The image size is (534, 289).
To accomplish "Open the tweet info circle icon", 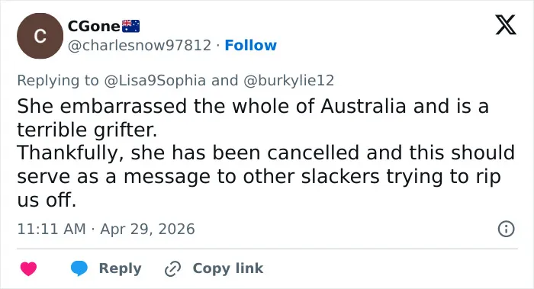I will (506, 229).
